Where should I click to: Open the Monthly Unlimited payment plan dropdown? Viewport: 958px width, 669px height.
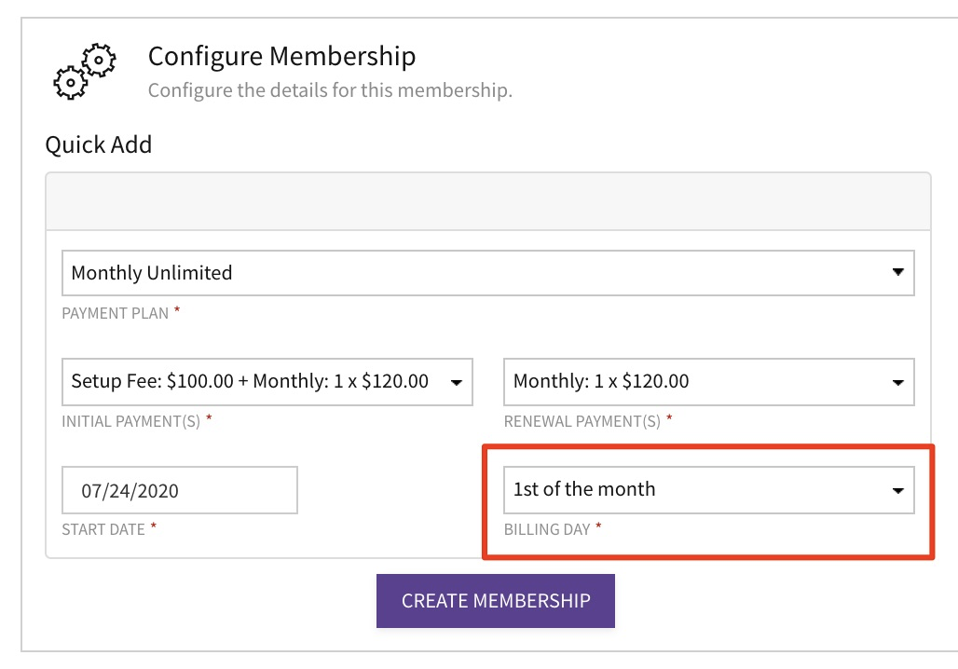(487, 272)
